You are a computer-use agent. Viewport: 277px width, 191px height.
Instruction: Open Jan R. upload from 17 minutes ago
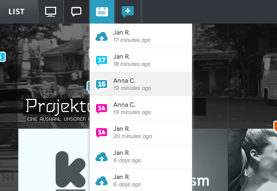(141, 36)
